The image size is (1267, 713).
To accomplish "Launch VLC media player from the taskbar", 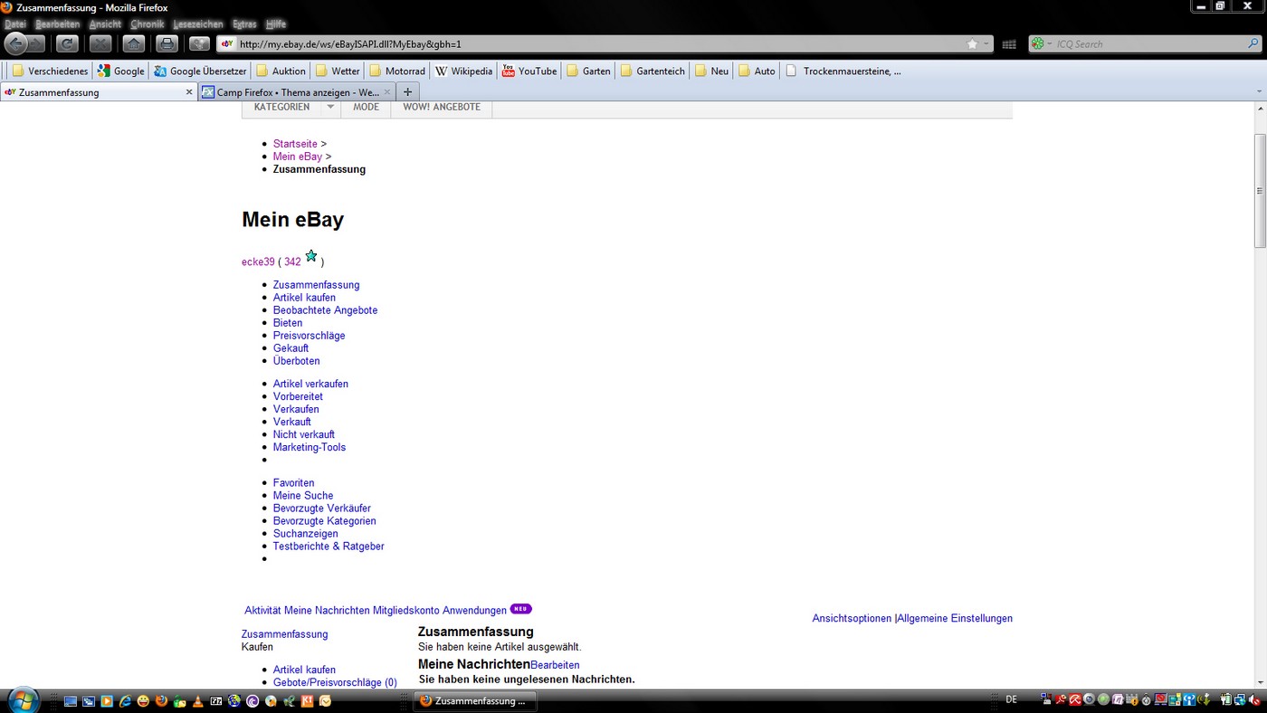I will (198, 700).
